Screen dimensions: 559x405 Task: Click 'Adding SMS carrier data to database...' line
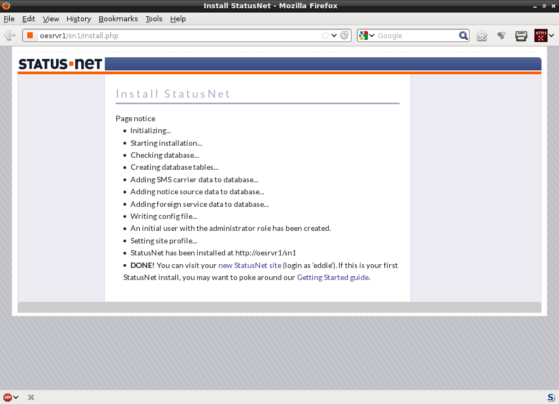[194, 180]
